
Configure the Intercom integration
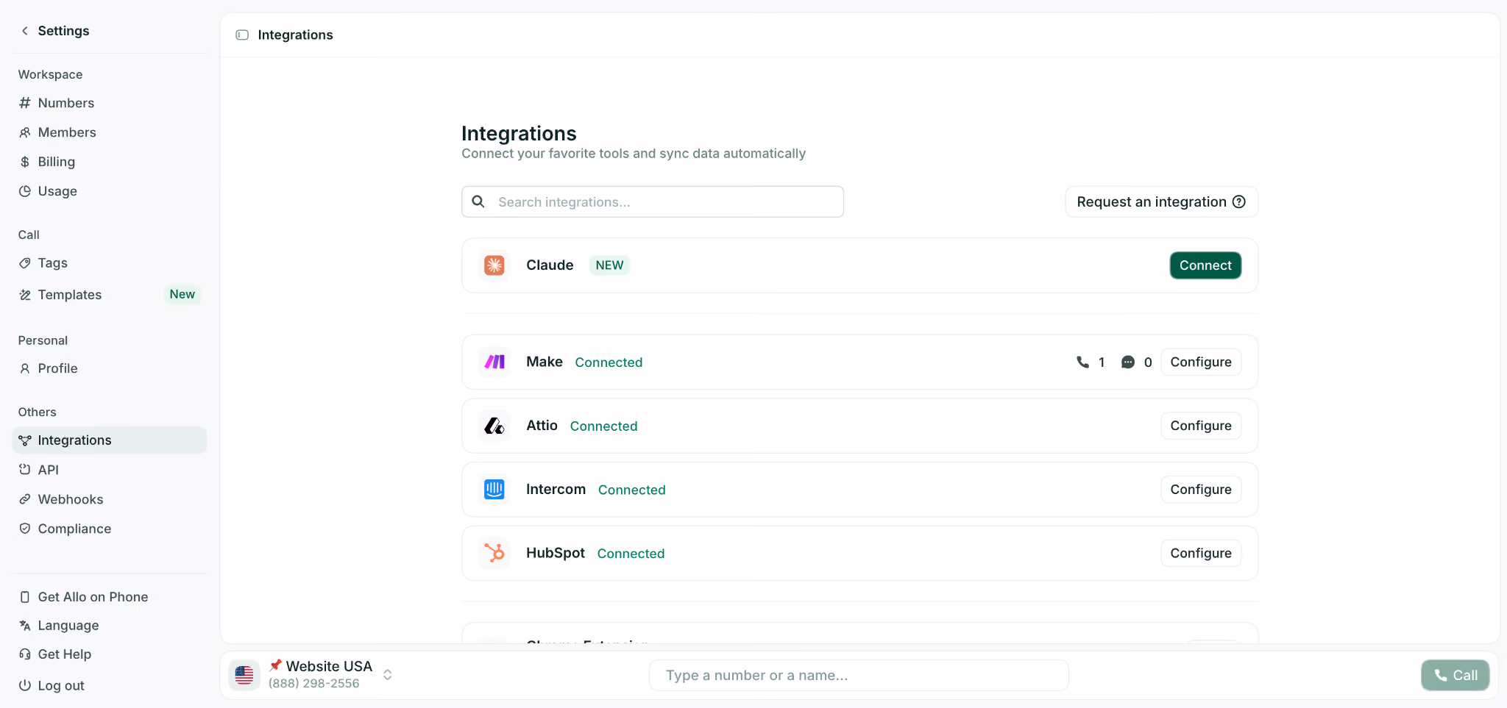click(1201, 490)
